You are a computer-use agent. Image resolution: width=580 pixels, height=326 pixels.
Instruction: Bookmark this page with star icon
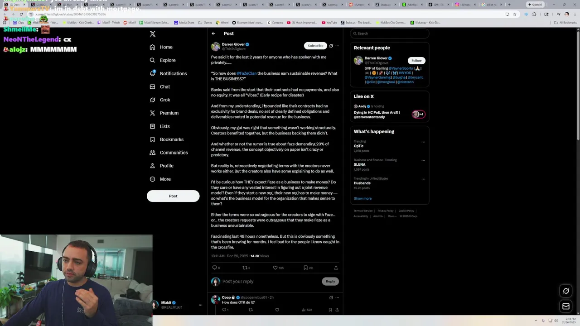click(514, 14)
